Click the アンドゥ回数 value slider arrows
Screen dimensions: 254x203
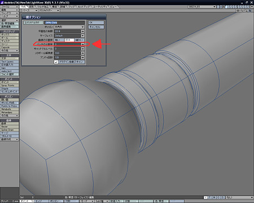[x=82, y=58]
